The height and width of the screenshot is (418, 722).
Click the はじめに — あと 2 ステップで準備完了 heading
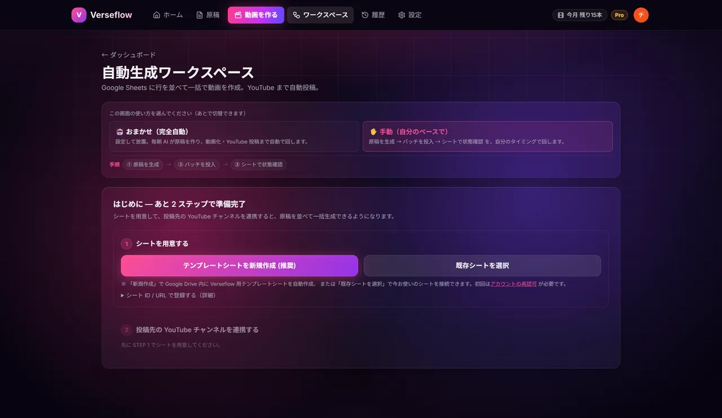(179, 204)
